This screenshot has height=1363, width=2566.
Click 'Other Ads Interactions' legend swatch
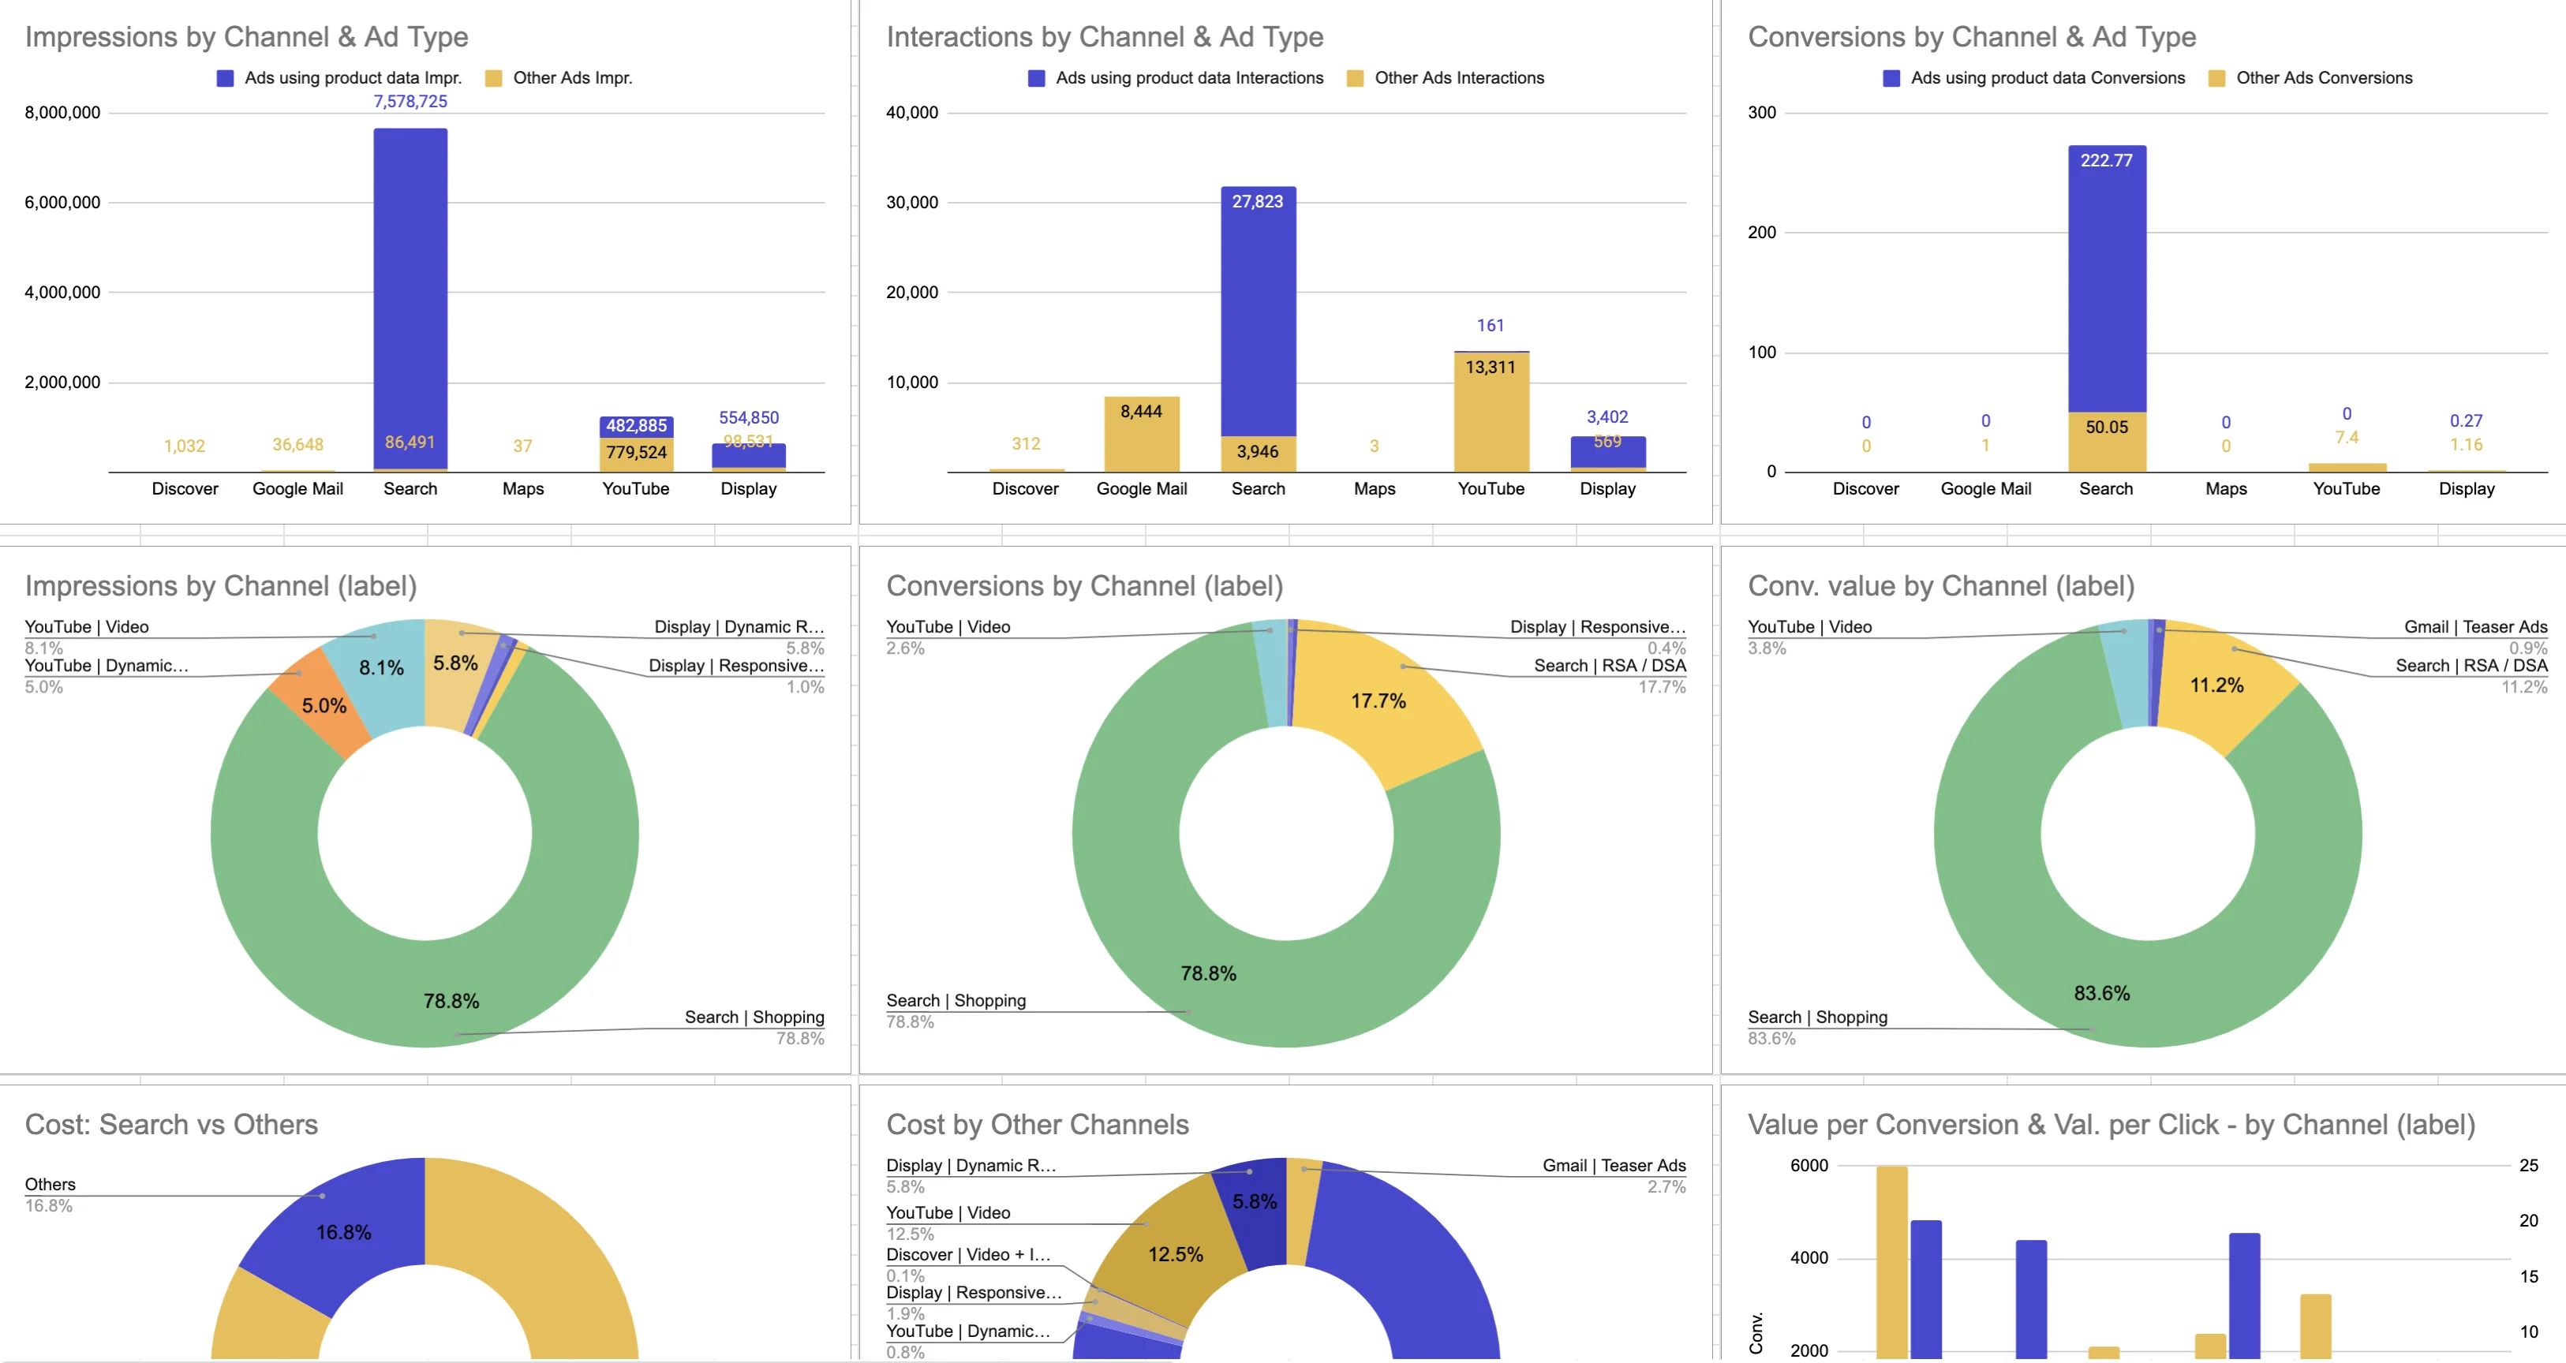tap(1355, 79)
